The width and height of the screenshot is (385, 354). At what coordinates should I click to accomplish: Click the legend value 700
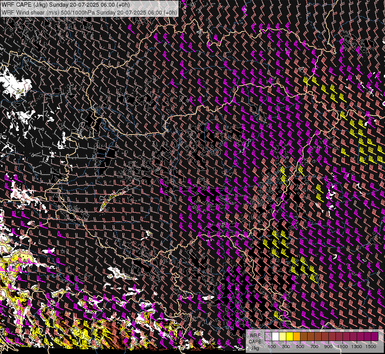tap(314, 347)
